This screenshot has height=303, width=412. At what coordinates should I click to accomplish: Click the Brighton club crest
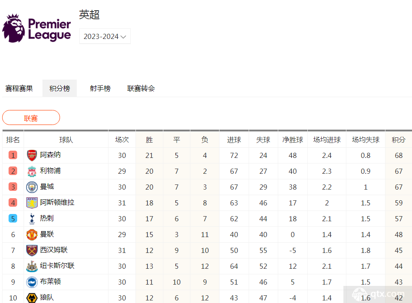click(x=32, y=282)
